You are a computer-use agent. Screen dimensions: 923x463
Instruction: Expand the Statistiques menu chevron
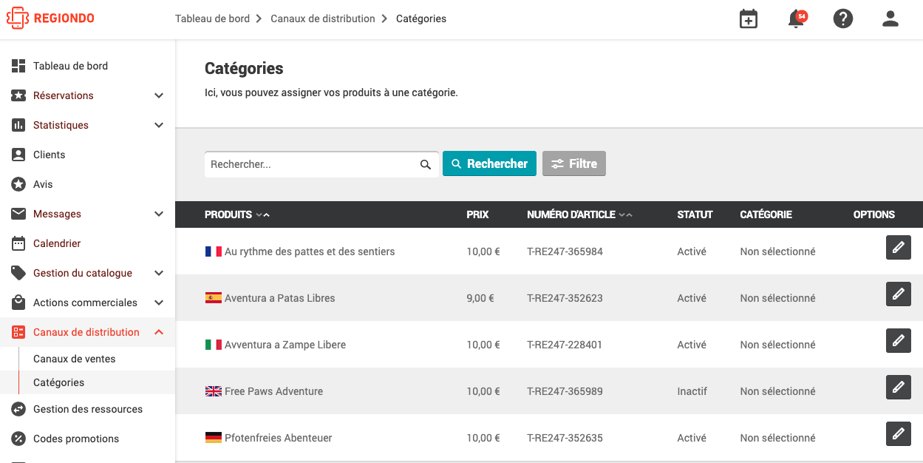point(159,125)
